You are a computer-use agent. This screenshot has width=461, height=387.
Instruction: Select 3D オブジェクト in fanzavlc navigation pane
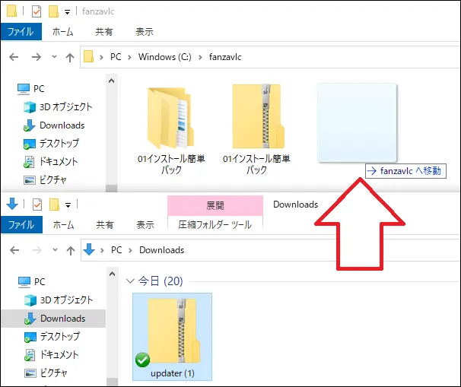click(x=58, y=106)
